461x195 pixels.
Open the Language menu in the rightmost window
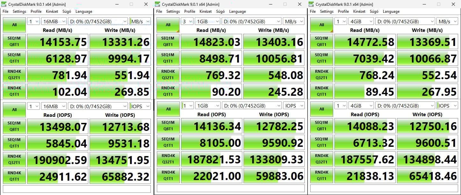point(391,11)
